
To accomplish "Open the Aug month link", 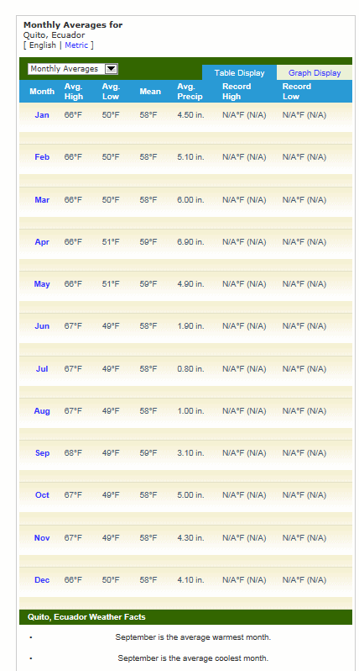I will click(x=42, y=411).
